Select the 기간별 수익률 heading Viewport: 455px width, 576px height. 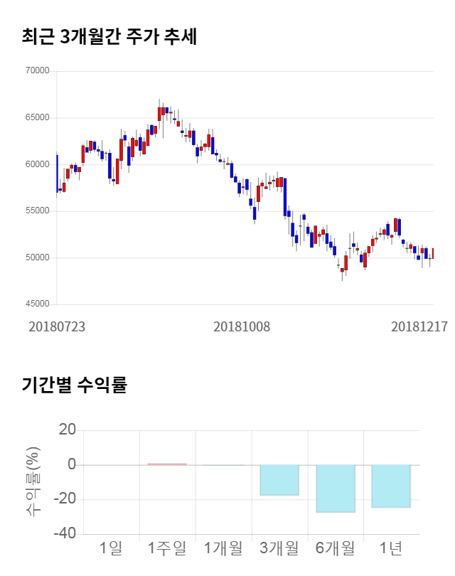coord(74,385)
